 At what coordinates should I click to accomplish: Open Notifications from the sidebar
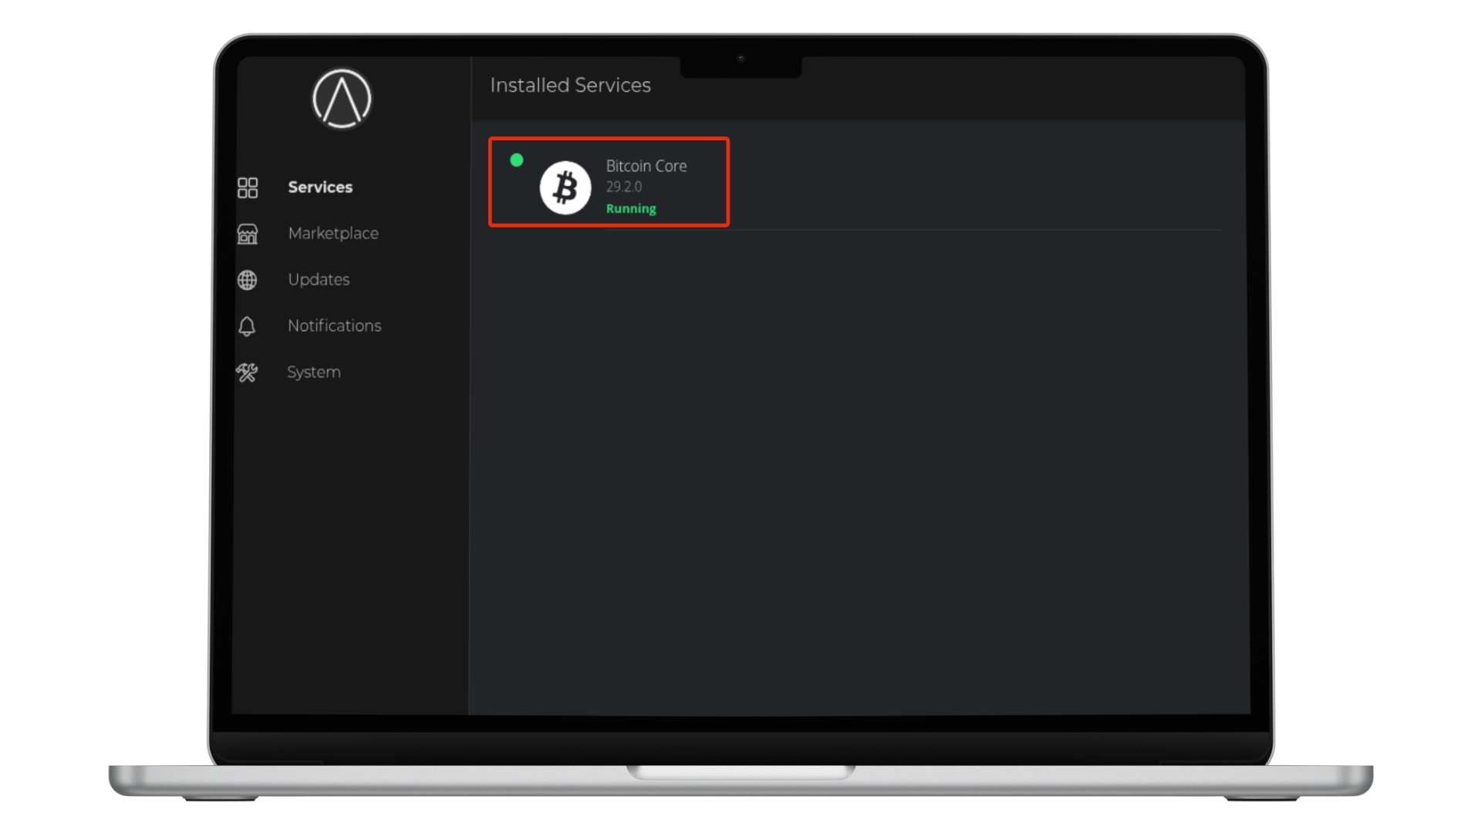pos(335,326)
